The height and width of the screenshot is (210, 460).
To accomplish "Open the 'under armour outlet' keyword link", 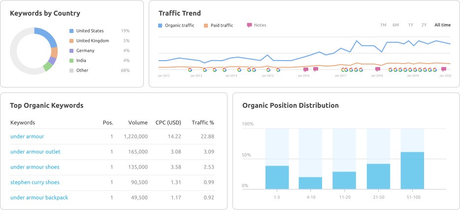I will coord(35,151).
